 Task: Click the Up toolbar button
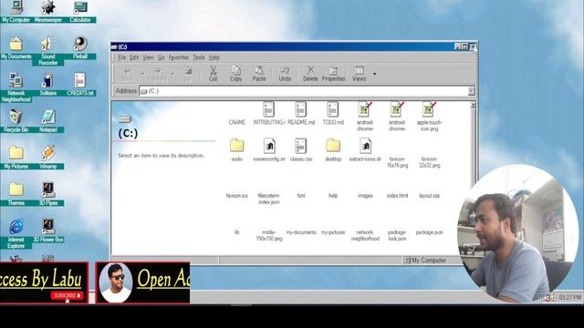187,73
